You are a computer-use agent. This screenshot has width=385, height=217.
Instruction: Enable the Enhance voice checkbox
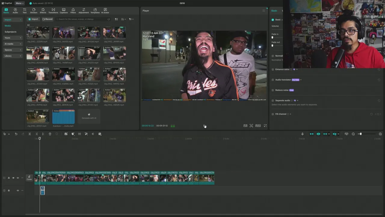click(x=273, y=69)
